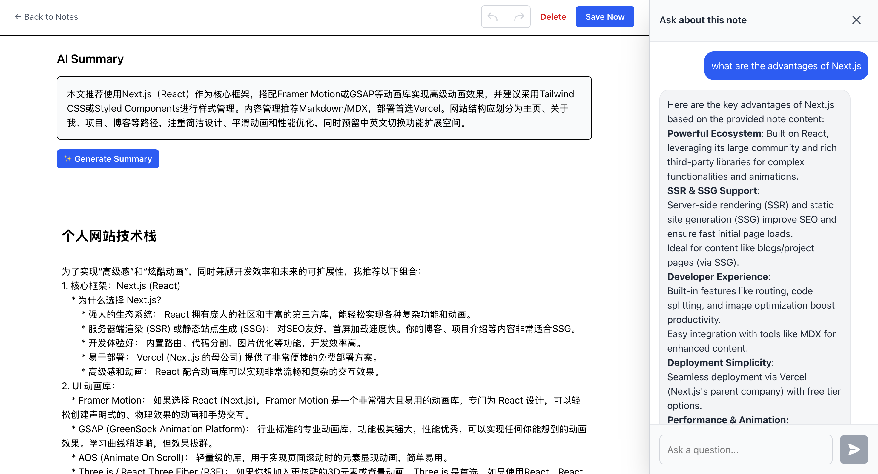Send the question with the arrow button

(x=854, y=450)
